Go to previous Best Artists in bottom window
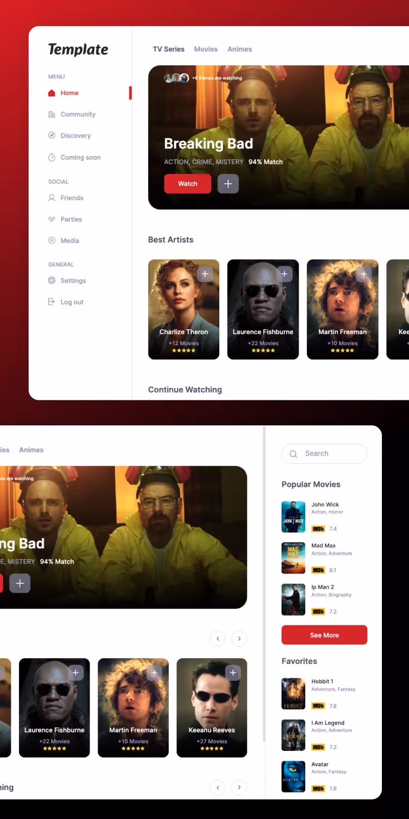The height and width of the screenshot is (819, 409). tap(218, 638)
